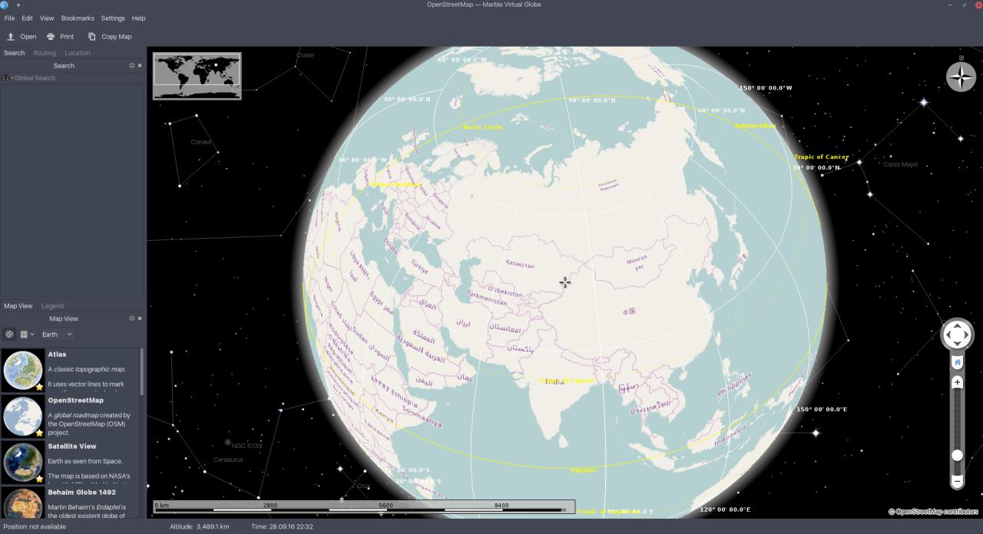The width and height of the screenshot is (983, 534).
Task: Click the overview mini world map
Action: [x=197, y=75]
